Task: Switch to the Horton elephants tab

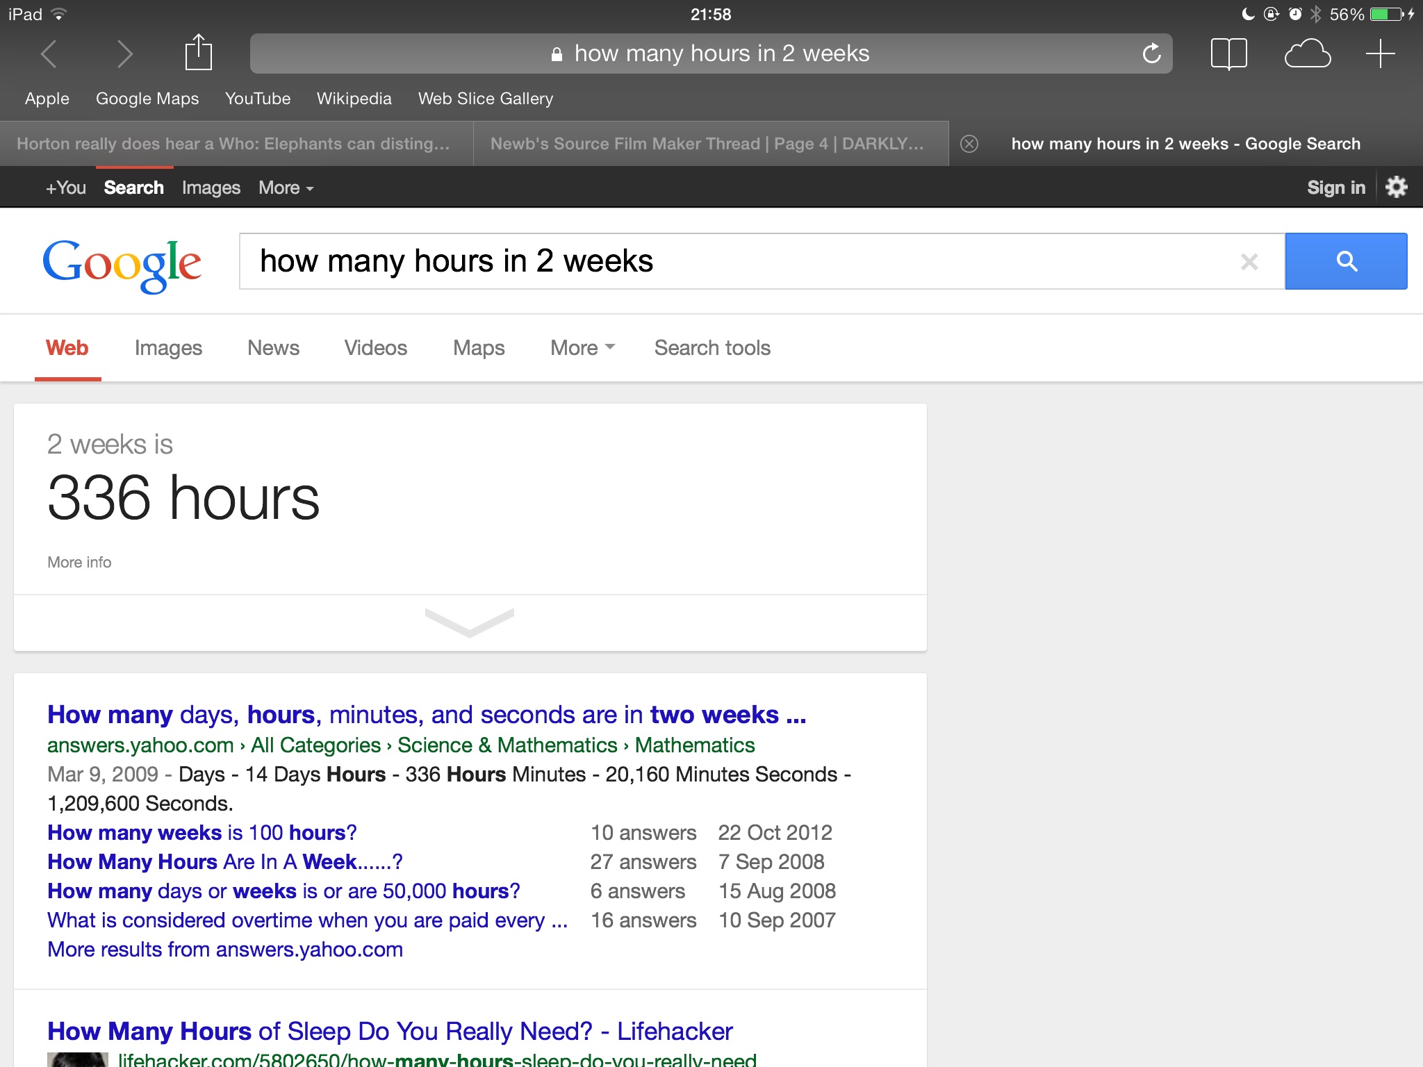Action: pos(233,144)
